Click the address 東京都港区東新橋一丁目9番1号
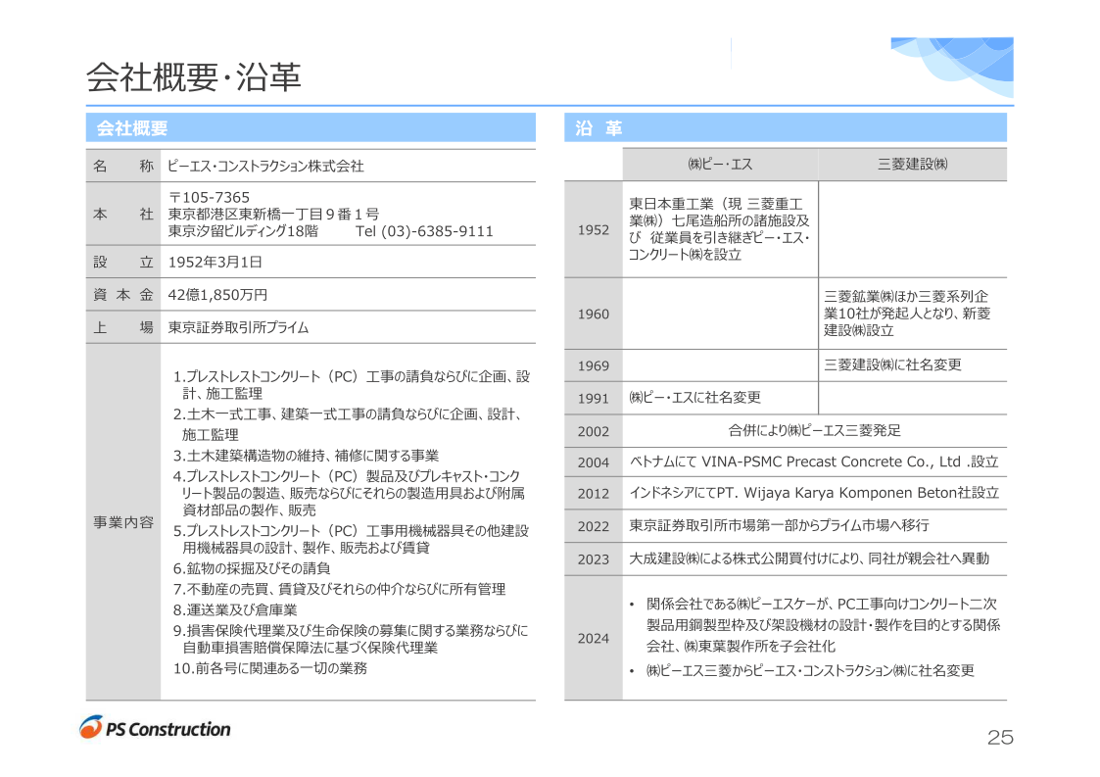 click(273, 214)
